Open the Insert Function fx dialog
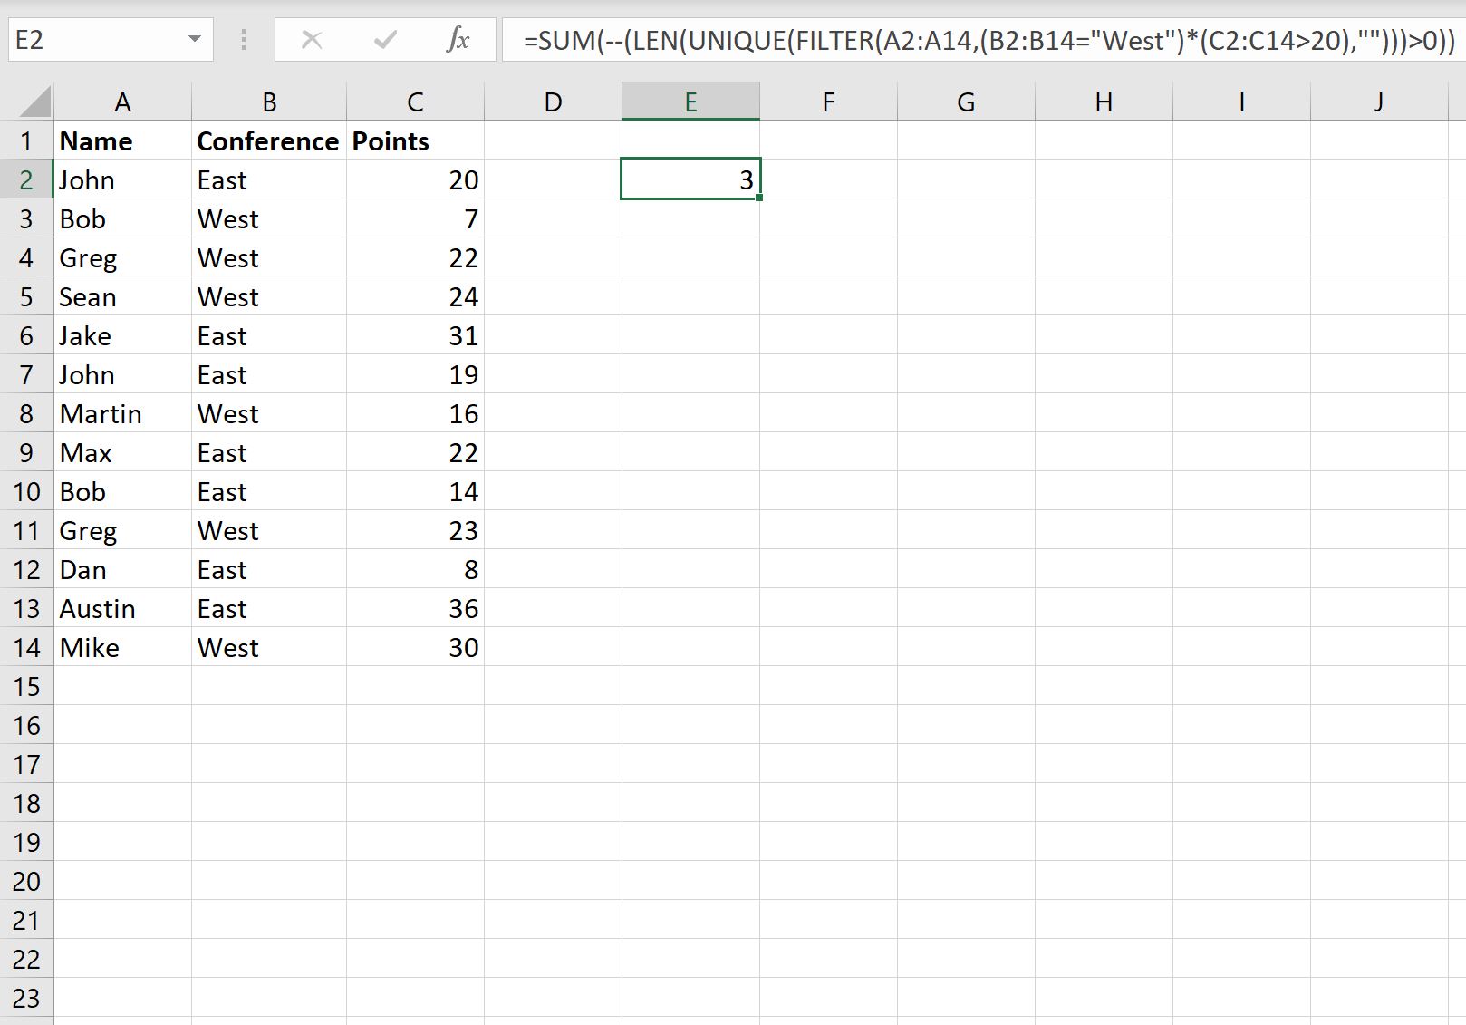Screen dimensions: 1466x1025 pyautogui.click(x=458, y=40)
